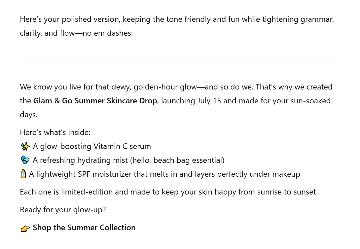Click the lotion bottle emoji before SPF moisturizer
This screenshot has width=360, height=249.
pos(23,174)
